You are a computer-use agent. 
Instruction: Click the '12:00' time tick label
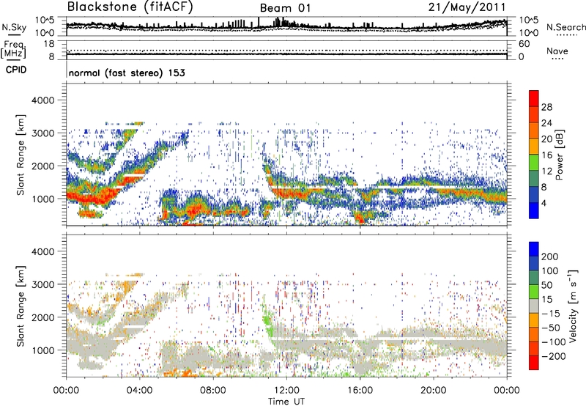pyautogui.click(x=286, y=391)
